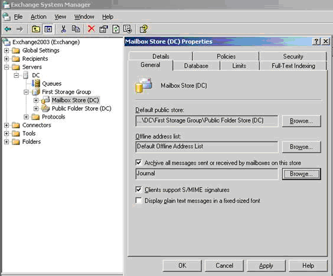Screen dimensions: 333x276
Task: Expand the Protocols node
Action: click(26, 117)
